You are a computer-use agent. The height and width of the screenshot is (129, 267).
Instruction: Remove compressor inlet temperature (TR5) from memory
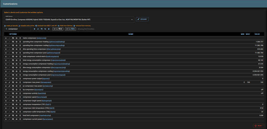pos(20,108)
